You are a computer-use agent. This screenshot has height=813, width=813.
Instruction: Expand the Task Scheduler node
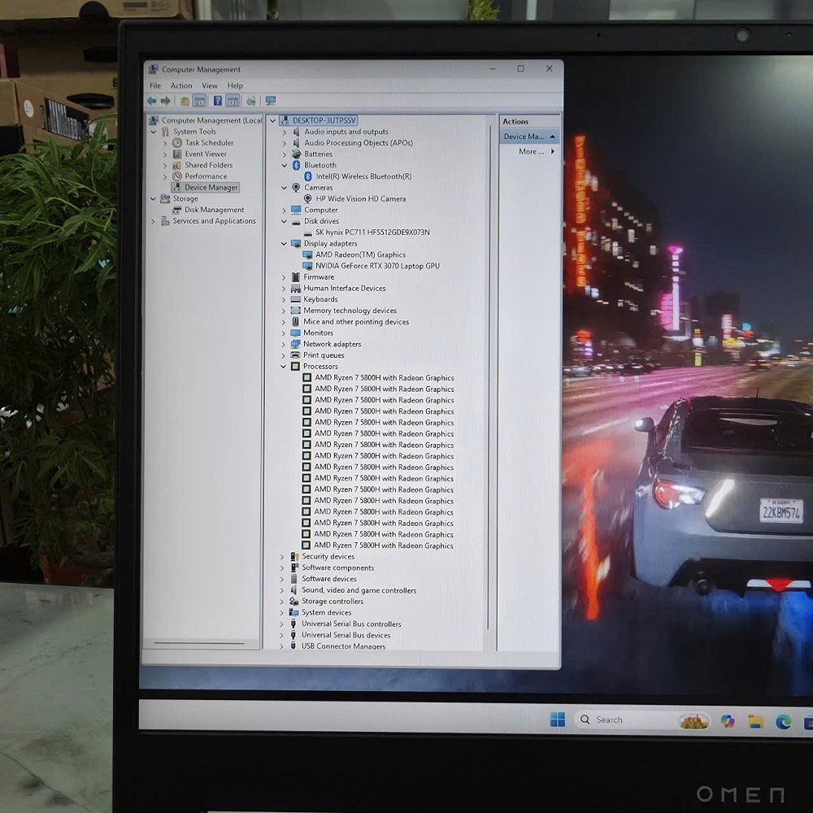165,143
